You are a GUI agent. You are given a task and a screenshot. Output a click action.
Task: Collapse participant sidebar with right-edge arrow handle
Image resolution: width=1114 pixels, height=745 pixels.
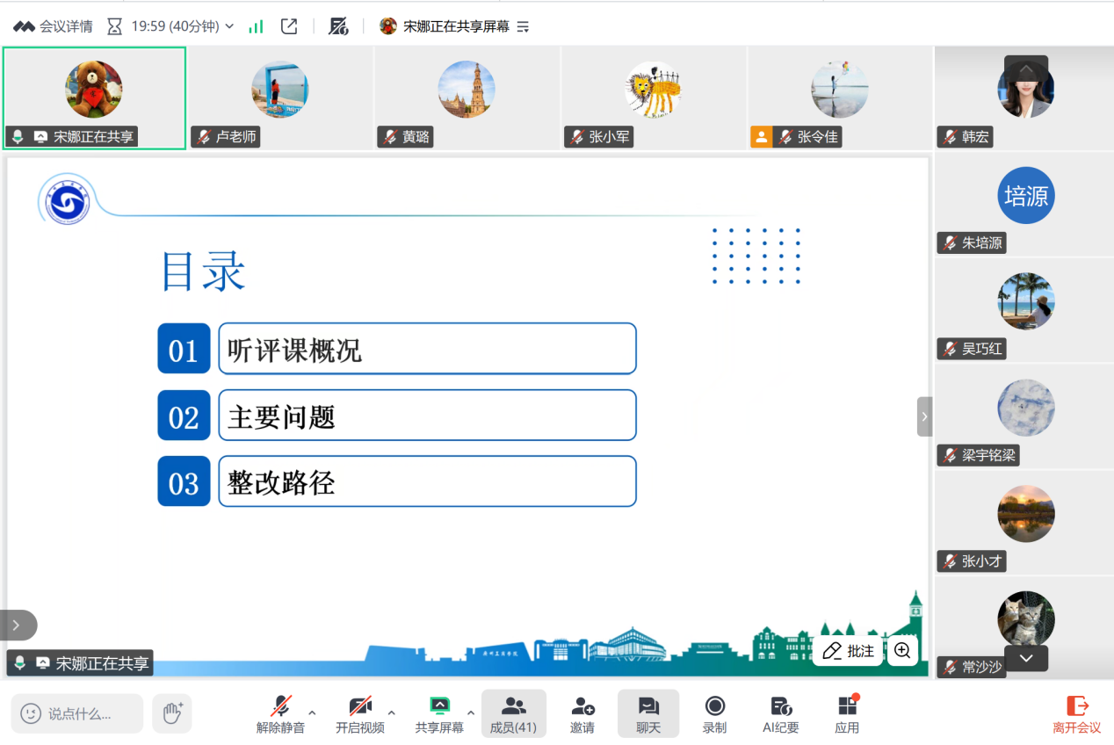coord(924,416)
